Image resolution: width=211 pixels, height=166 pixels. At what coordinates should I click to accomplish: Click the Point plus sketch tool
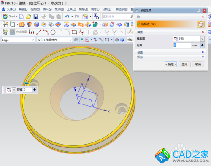pos(89,32)
